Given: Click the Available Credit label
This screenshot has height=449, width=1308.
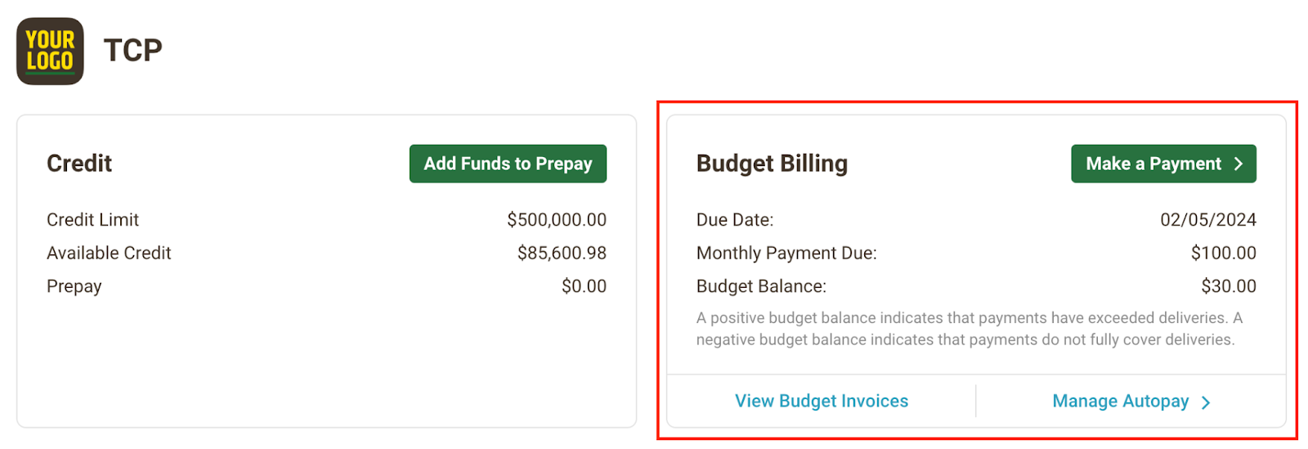Looking at the screenshot, I should pyautogui.click(x=109, y=254).
